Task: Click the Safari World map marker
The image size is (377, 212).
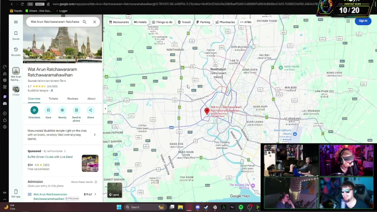Action: pos(281,67)
